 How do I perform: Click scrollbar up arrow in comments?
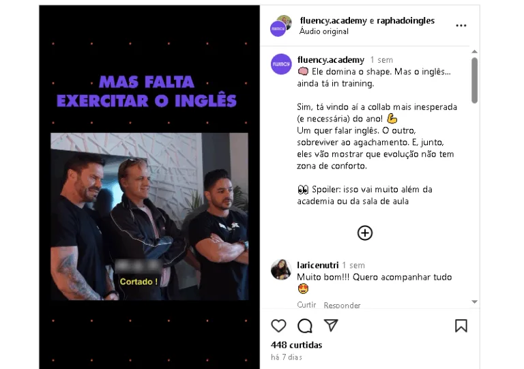click(474, 52)
